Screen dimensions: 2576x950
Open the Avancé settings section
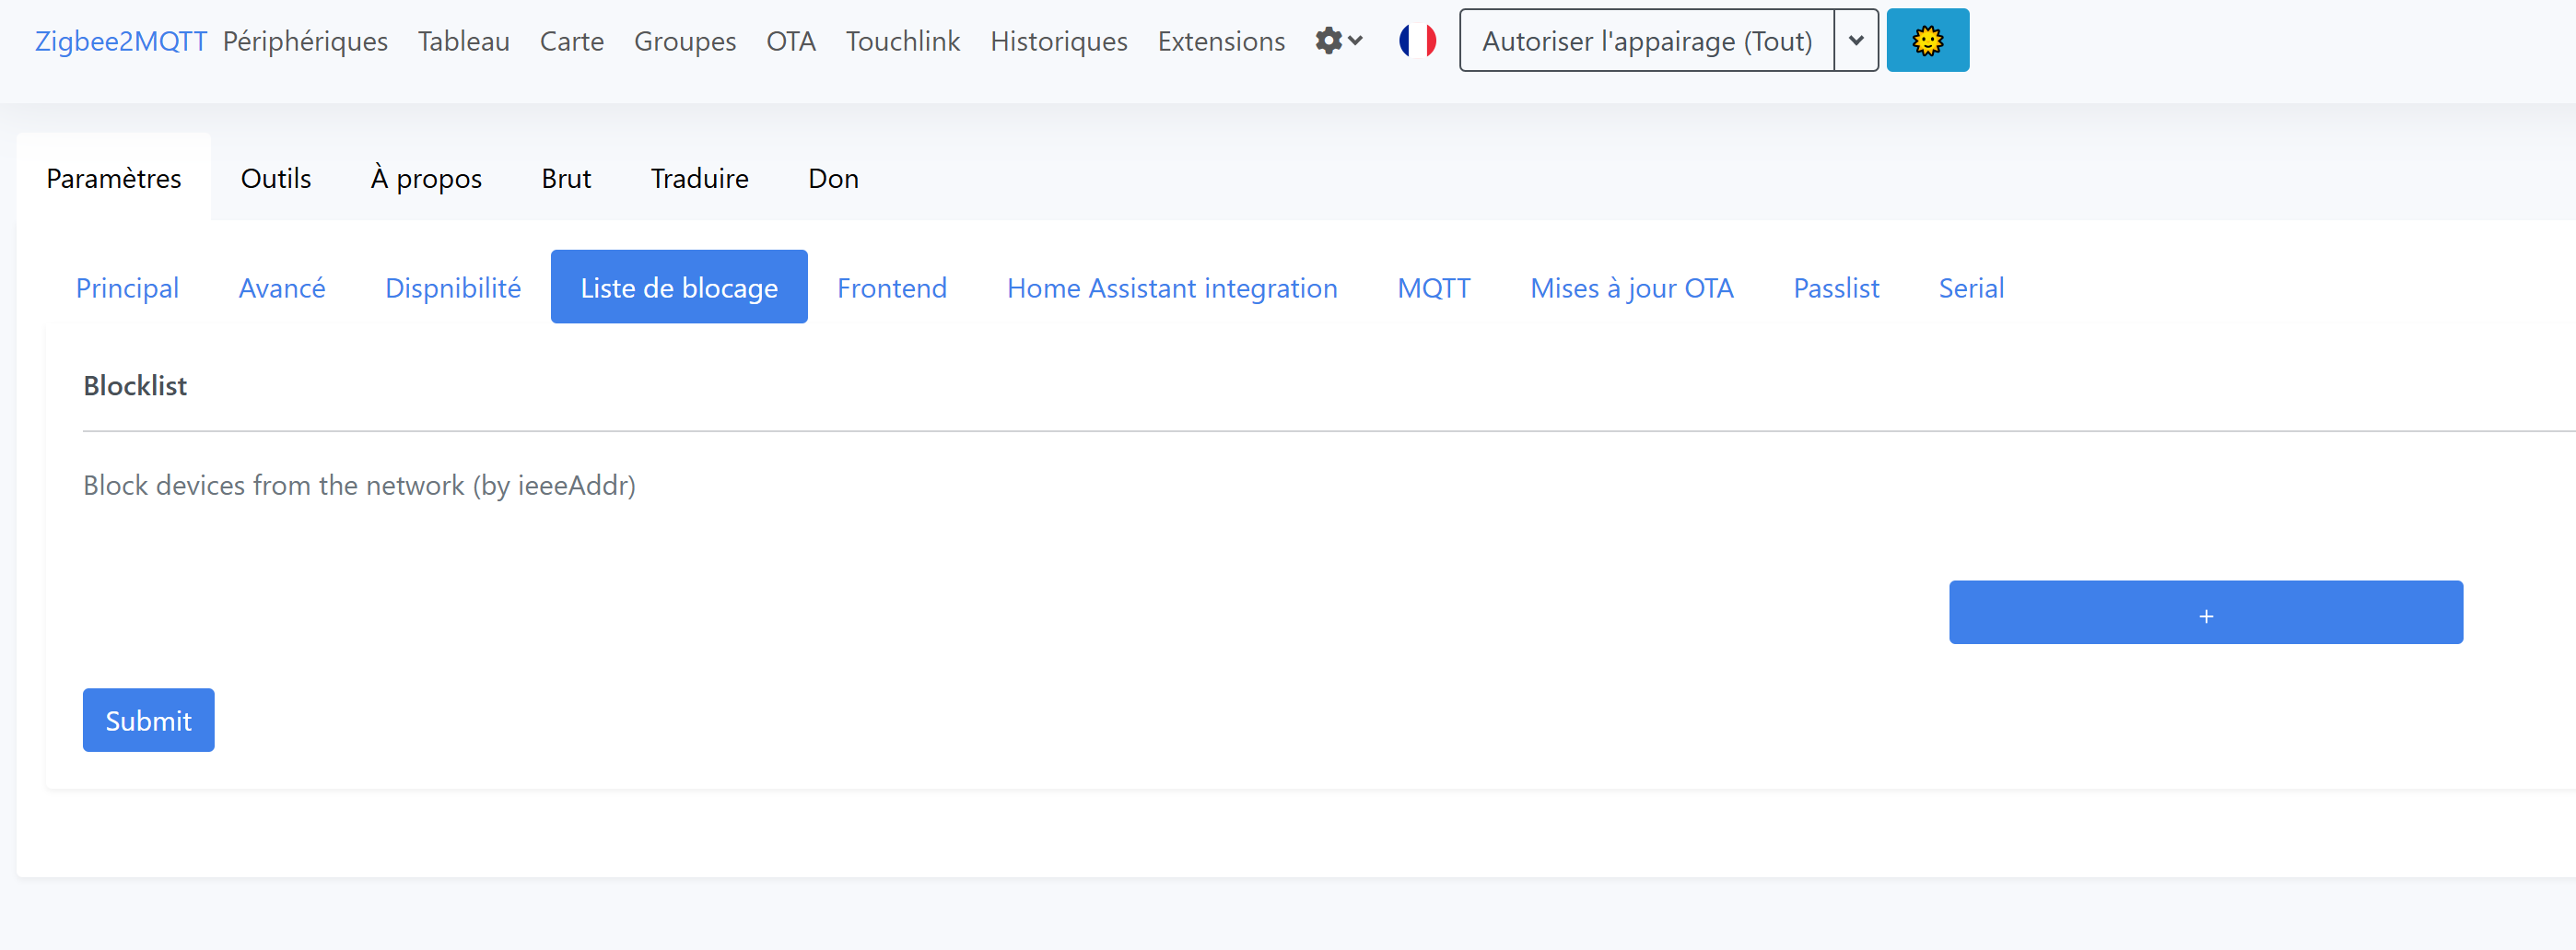pyautogui.click(x=282, y=287)
